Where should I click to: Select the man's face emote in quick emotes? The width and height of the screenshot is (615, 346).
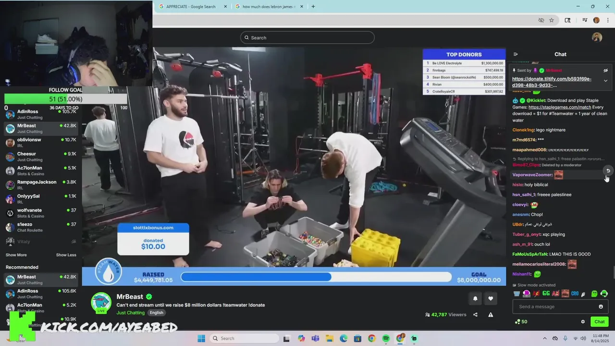(565, 294)
